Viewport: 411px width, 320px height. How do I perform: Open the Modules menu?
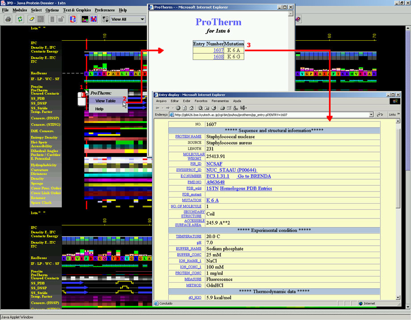pos(20,10)
